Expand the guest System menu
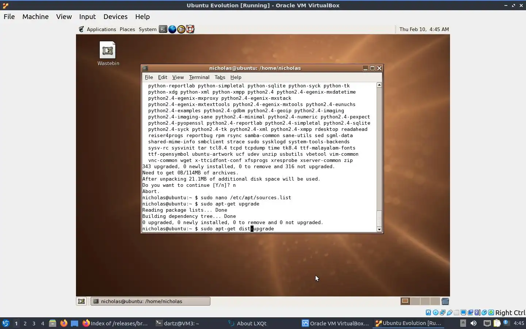 click(148, 29)
